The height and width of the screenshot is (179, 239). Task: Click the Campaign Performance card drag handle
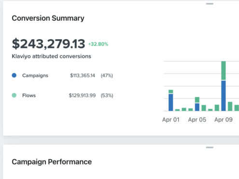click(210, 148)
